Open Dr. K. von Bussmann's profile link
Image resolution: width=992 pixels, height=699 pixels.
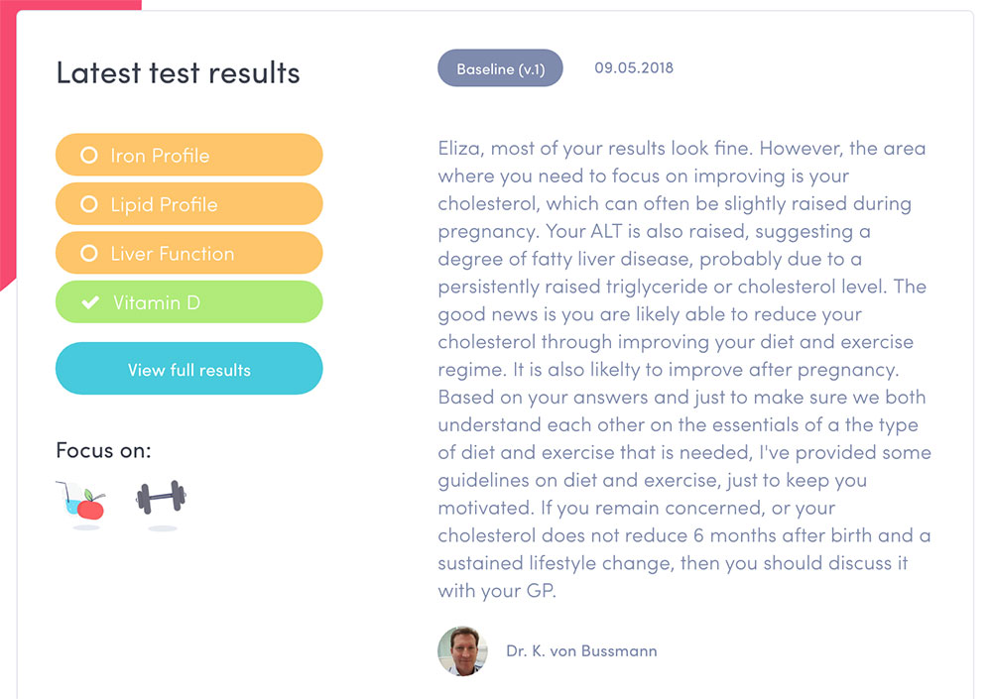581,651
